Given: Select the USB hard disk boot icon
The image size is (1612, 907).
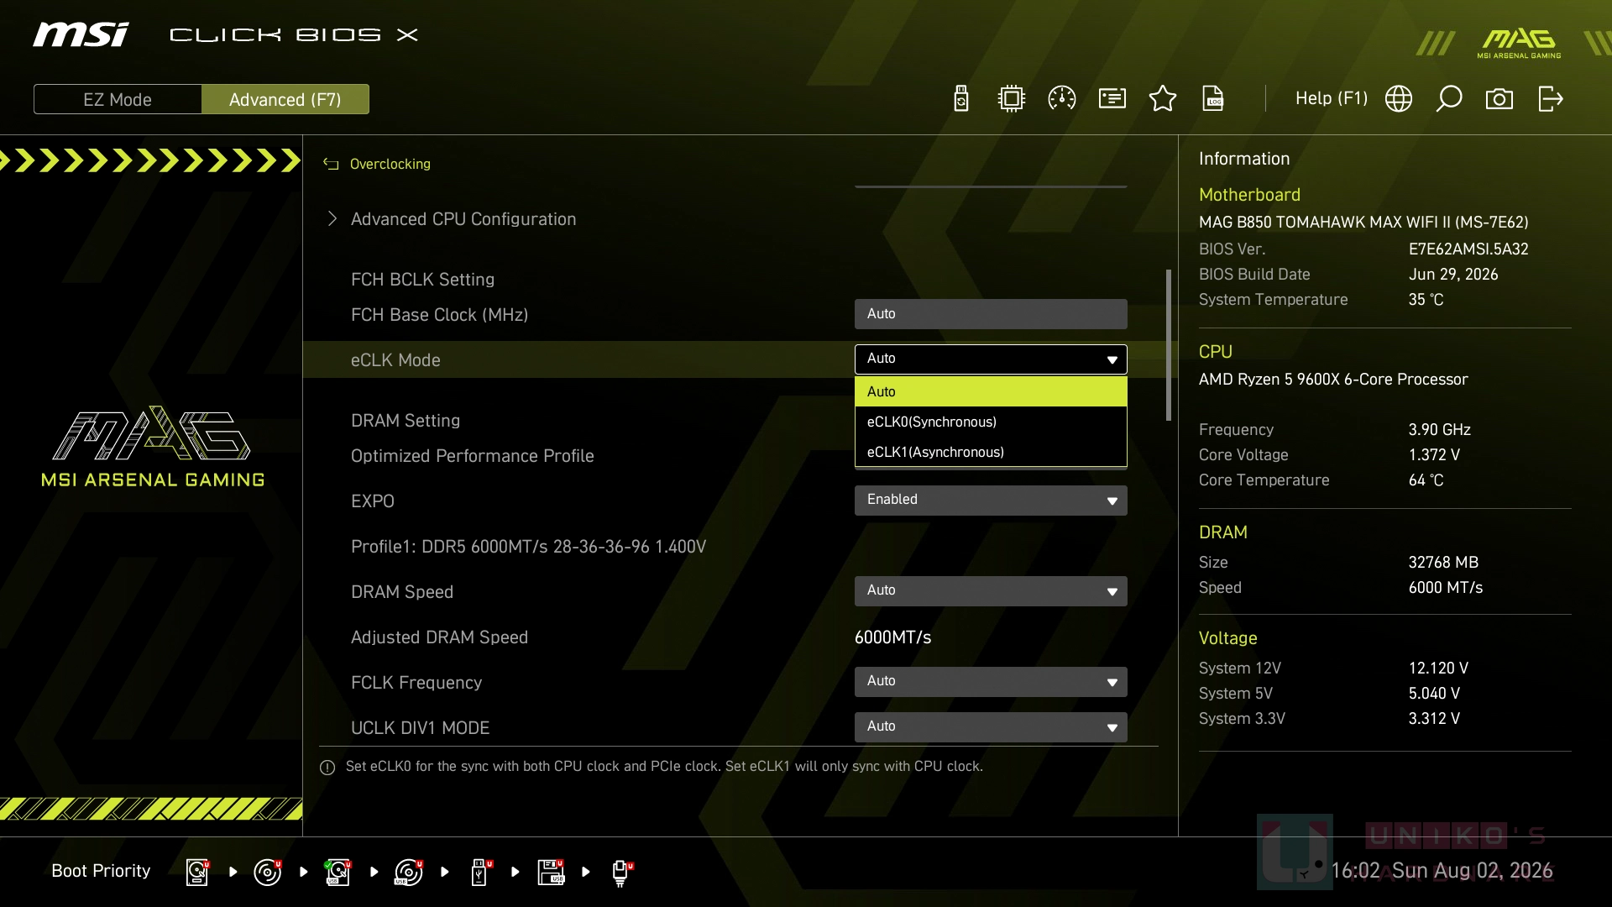Looking at the screenshot, I should click(338, 872).
